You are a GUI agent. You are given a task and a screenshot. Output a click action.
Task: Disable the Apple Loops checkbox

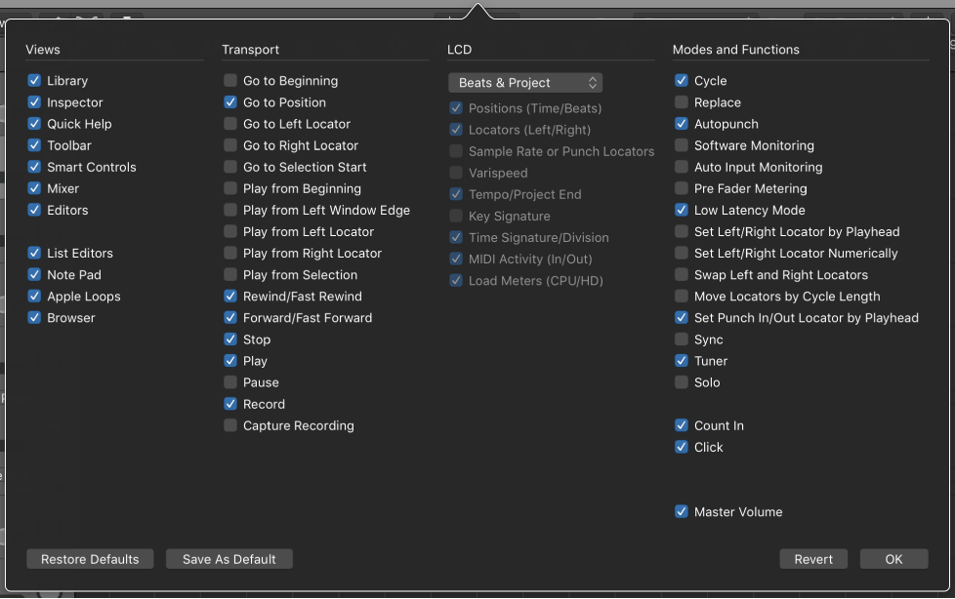coord(34,297)
